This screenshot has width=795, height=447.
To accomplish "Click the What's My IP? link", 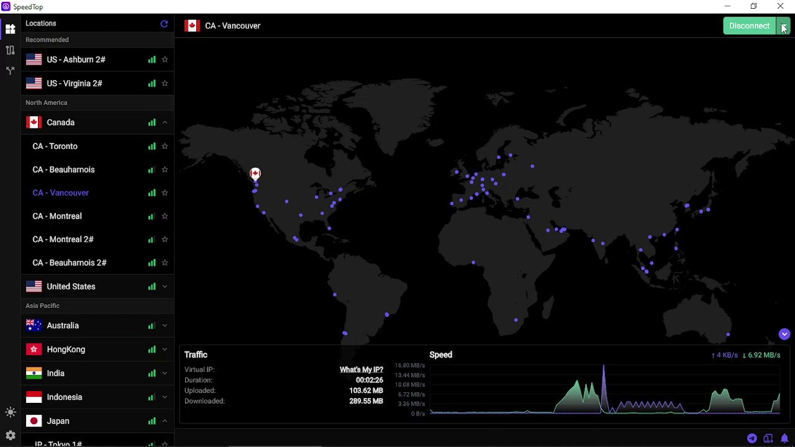I will (x=361, y=369).
